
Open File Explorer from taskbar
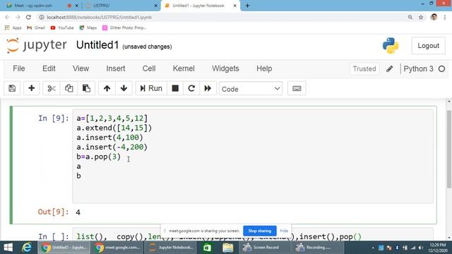227,248
